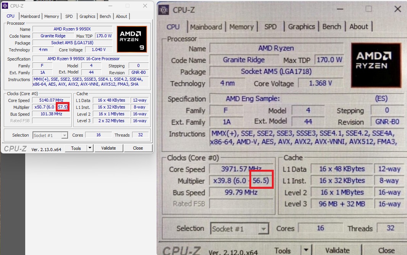Click Core Voltage value 1.040 V
This screenshot has width=407, height=255.
click(99, 49)
